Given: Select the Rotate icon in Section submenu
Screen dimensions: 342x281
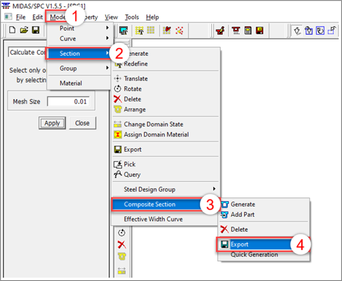Looking at the screenshot, I should [x=118, y=89].
